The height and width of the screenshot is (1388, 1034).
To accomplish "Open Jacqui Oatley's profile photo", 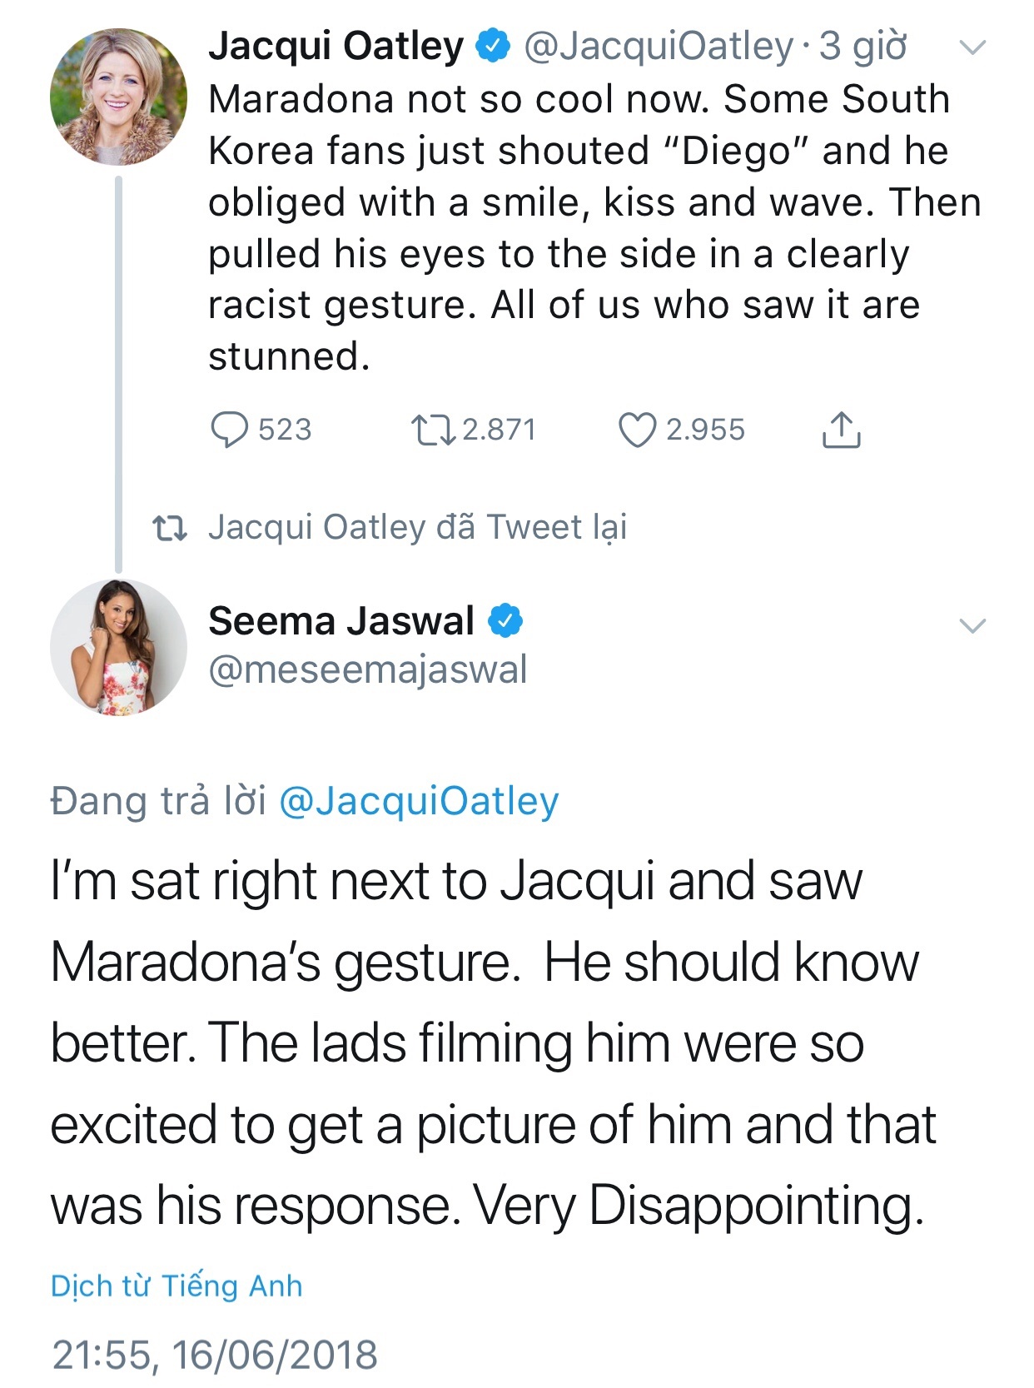I will pyautogui.click(x=118, y=97).
